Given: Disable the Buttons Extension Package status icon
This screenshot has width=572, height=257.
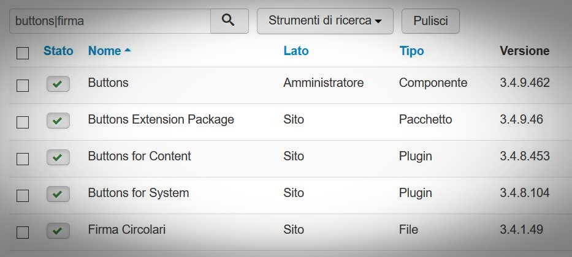Looking at the screenshot, I should 58,121.
